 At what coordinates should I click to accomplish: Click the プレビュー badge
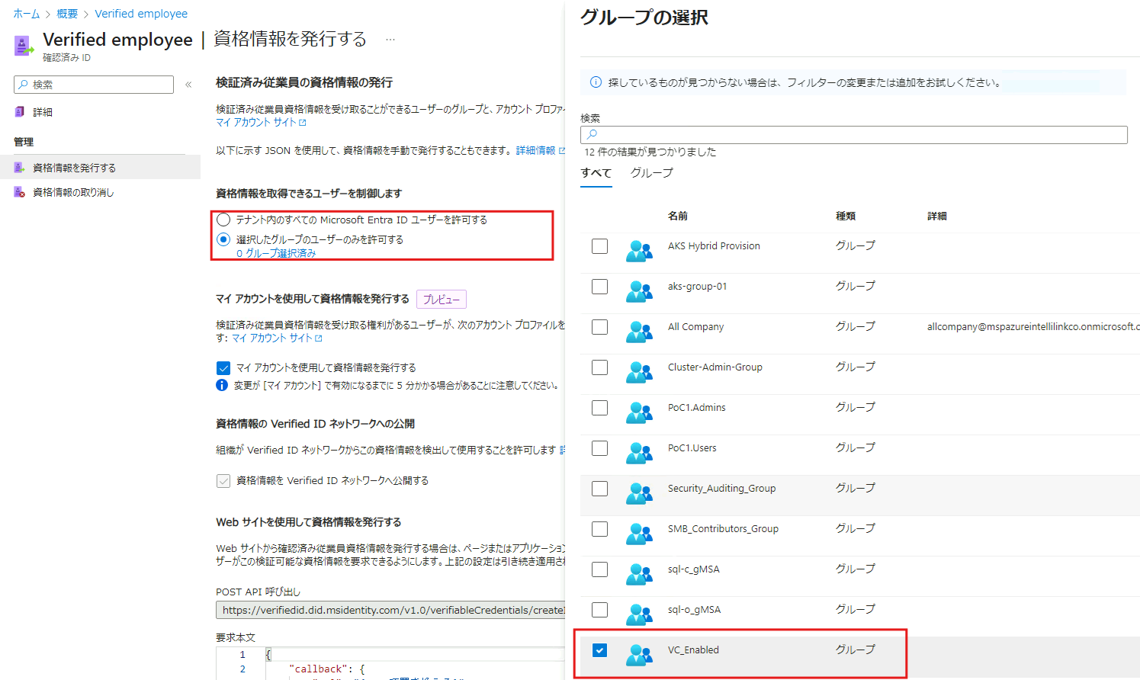click(x=442, y=300)
